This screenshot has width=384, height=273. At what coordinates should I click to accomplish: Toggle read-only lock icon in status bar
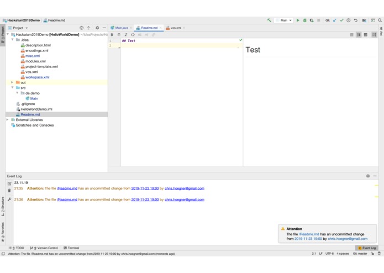(372, 254)
